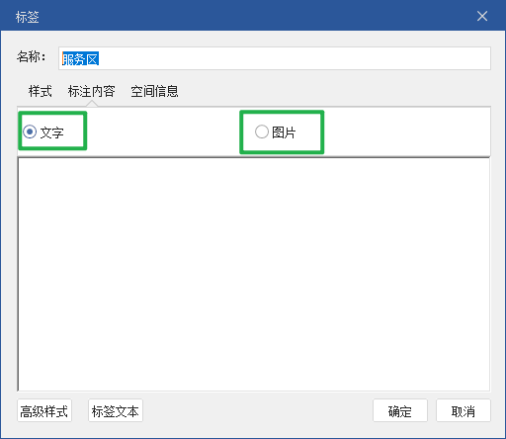
Task: Select the 文字 radio button circle
Action: point(30,132)
